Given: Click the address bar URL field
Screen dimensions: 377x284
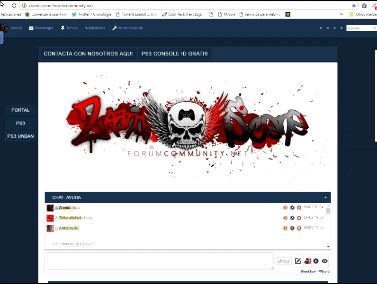Looking at the screenshot, I should 188,6.
